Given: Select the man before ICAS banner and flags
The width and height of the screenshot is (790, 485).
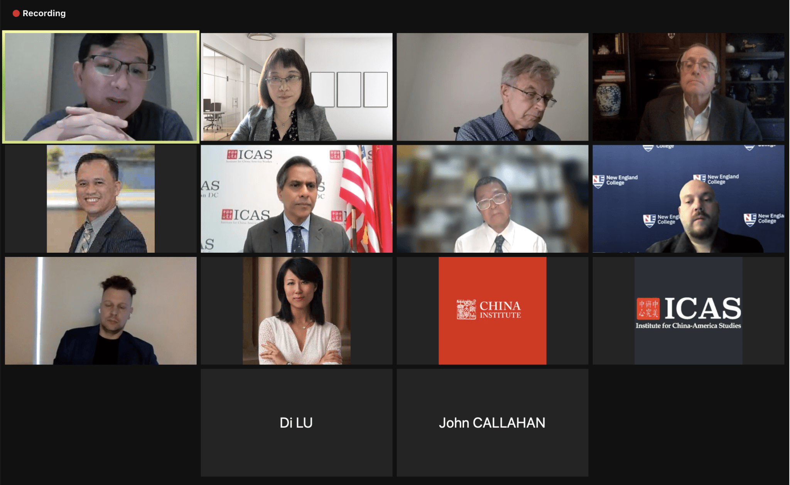Looking at the screenshot, I should (296, 199).
